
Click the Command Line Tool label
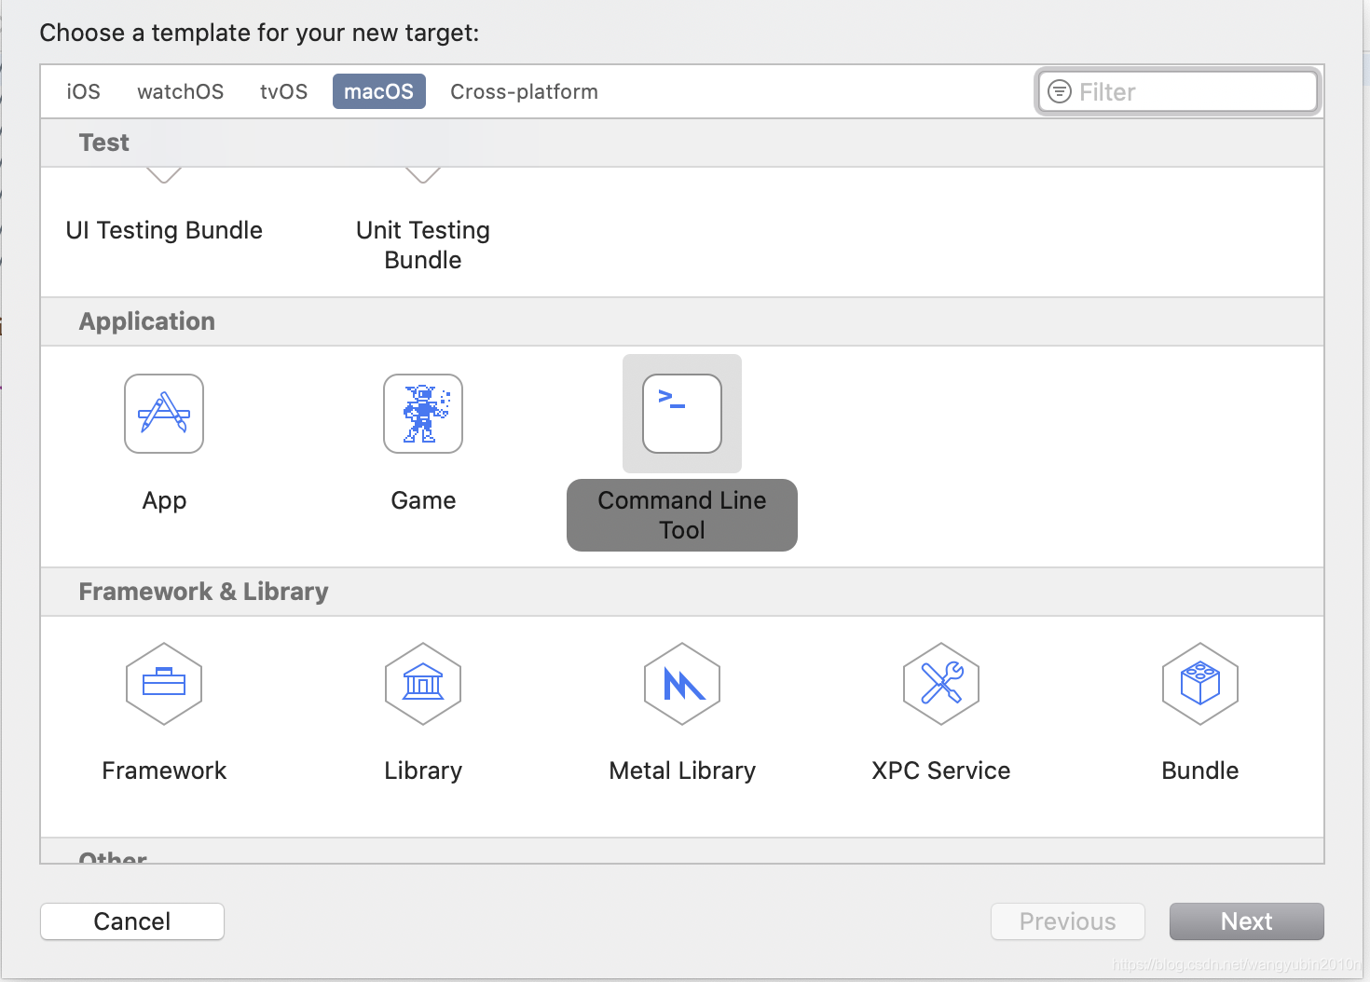coord(682,515)
